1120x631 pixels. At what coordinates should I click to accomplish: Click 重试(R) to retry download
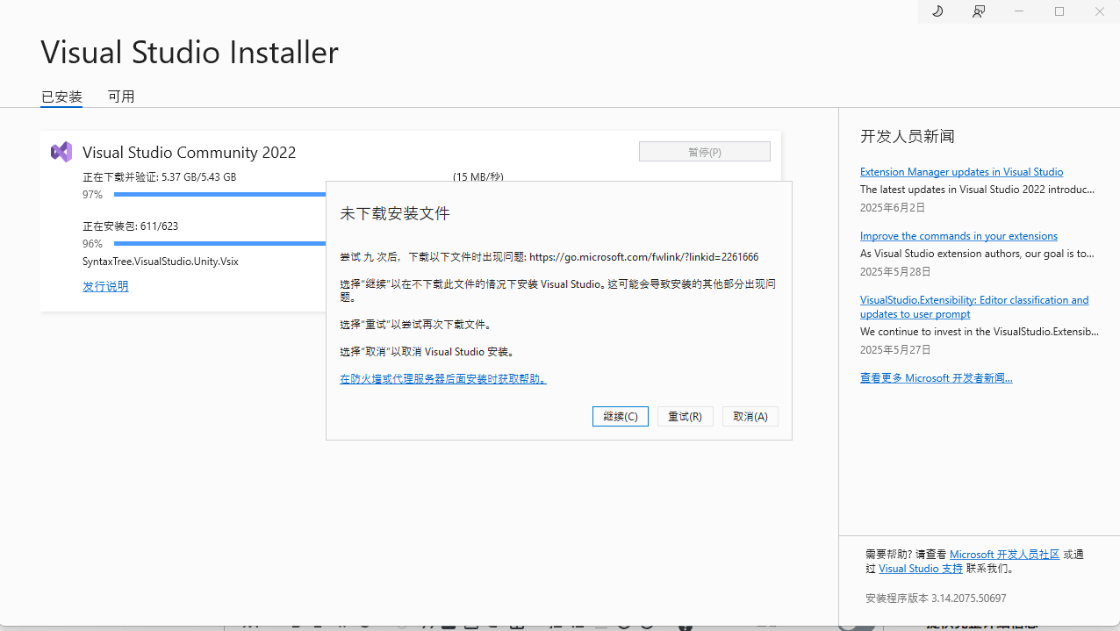click(686, 417)
